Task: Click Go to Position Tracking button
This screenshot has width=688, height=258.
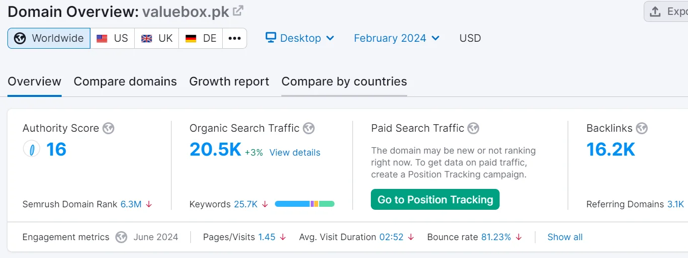Action: [x=435, y=200]
